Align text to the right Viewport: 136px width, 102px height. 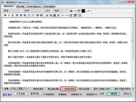point(24,15)
